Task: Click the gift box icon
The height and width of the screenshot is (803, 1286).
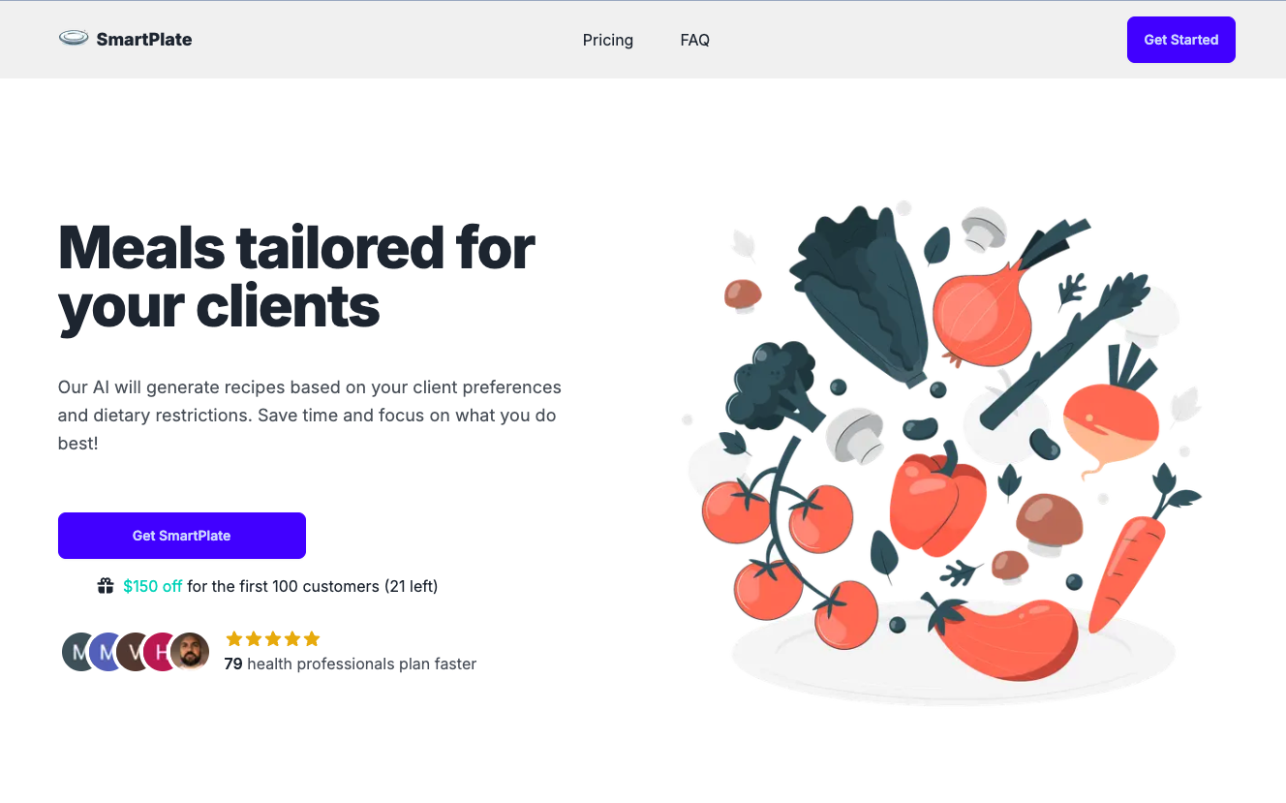Action: (x=106, y=586)
